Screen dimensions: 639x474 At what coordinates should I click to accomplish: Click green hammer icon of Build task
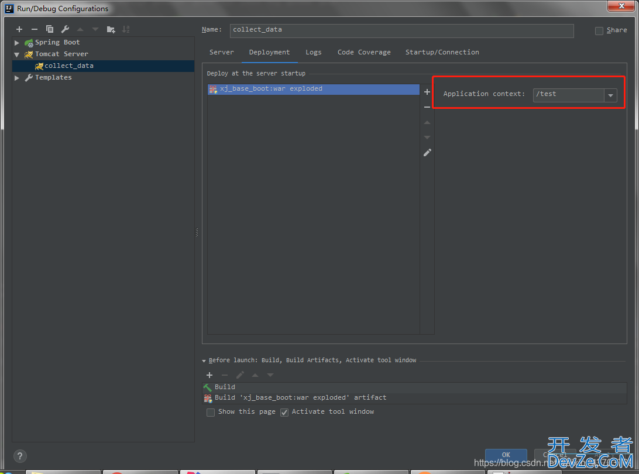click(208, 387)
